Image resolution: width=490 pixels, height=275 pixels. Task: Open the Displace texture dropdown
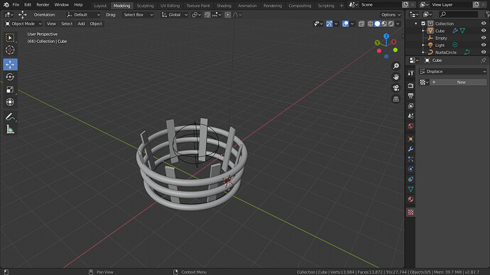(x=452, y=72)
